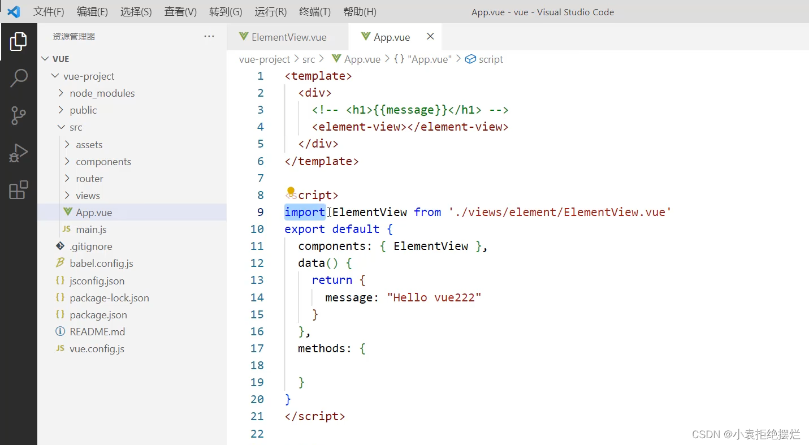Click the braces icon beside package.json

tap(60, 314)
